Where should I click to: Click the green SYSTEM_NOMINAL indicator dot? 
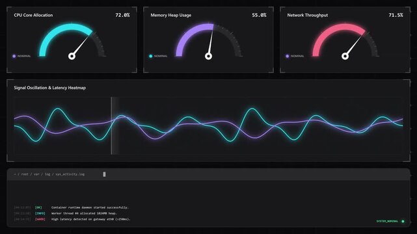pos(403,221)
